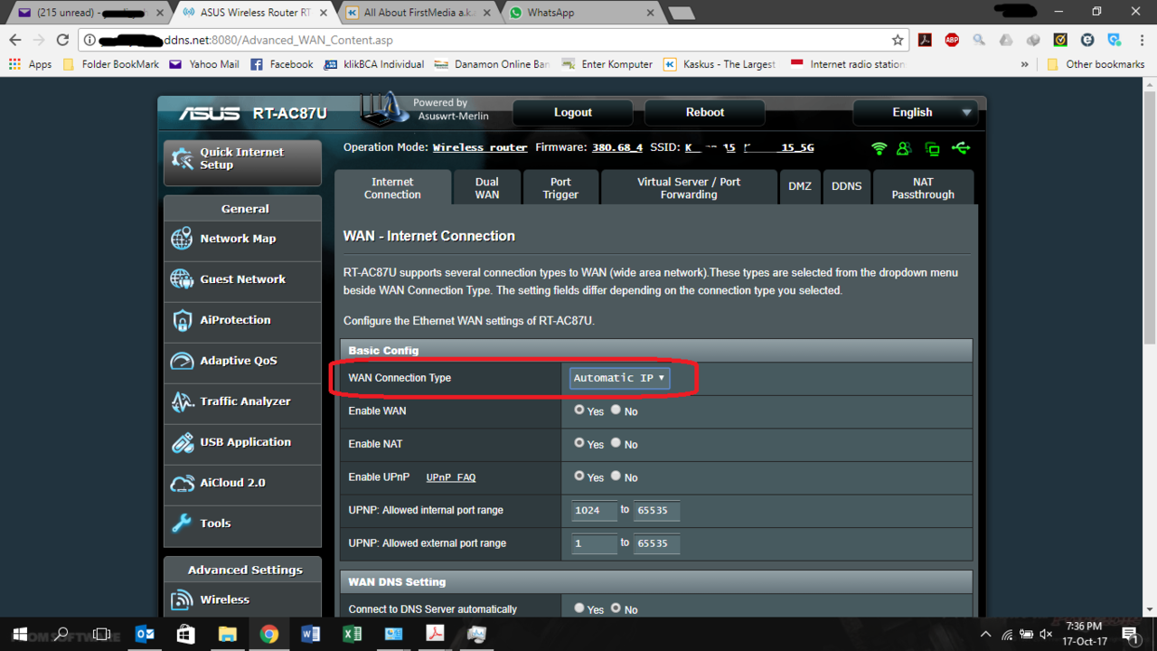Click the USB status icon in header

click(960, 148)
